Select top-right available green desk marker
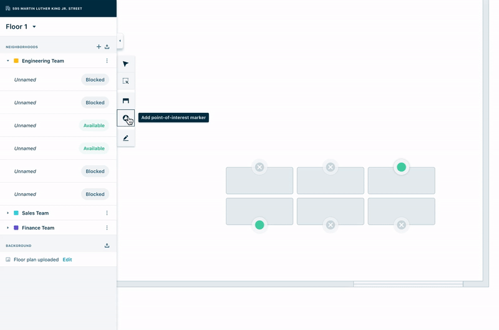The image size is (499, 330). point(402,167)
